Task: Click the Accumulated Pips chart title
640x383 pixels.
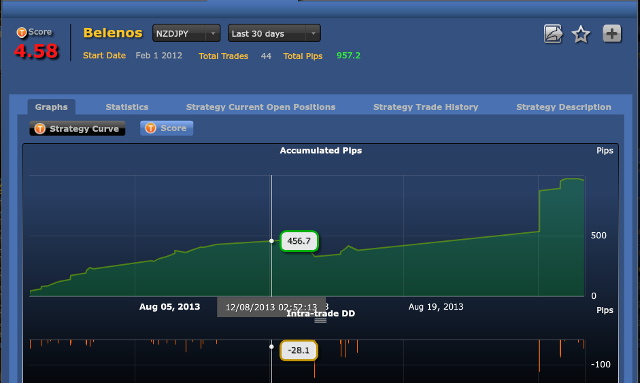Action: (321, 151)
